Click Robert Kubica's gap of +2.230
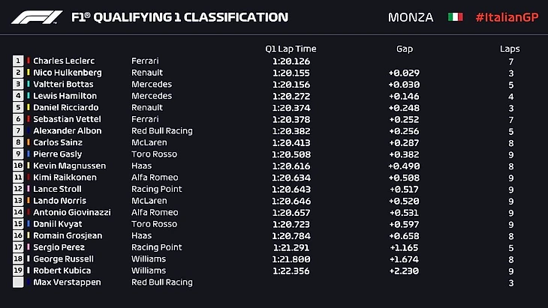 (405, 271)
